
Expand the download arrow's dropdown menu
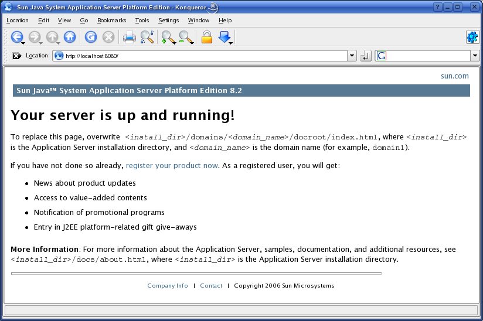click(230, 43)
